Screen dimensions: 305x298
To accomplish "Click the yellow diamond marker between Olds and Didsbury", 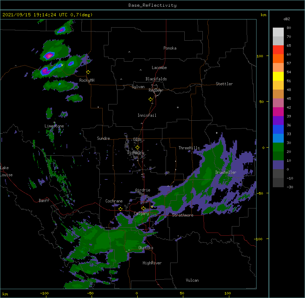I will (x=138, y=148).
